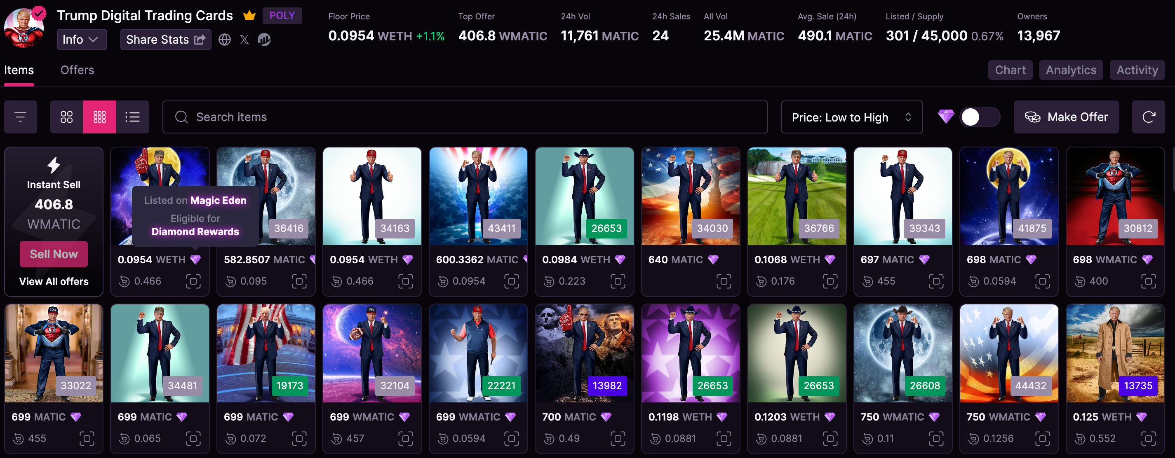Switch to large grid view
Viewport: 1175px width, 458px height.
(x=67, y=117)
